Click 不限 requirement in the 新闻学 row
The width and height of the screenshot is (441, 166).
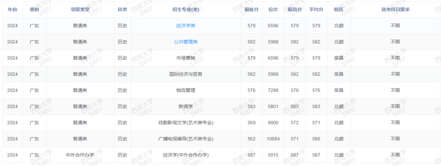point(395,107)
